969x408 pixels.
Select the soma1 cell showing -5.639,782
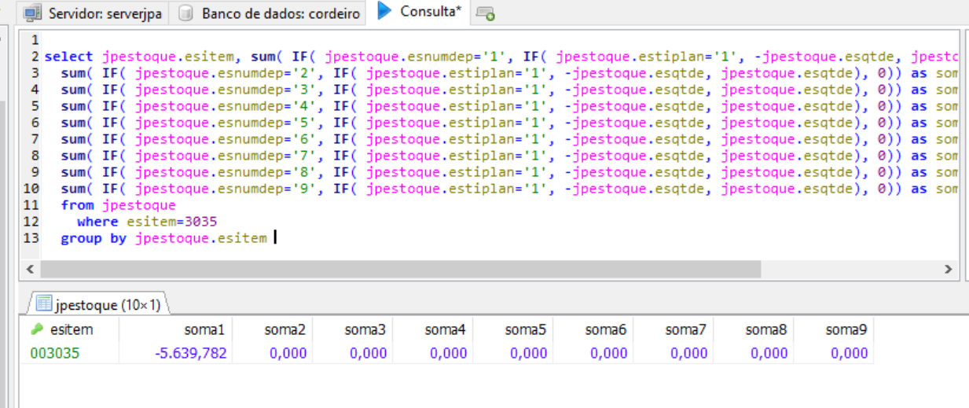click(x=191, y=354)
